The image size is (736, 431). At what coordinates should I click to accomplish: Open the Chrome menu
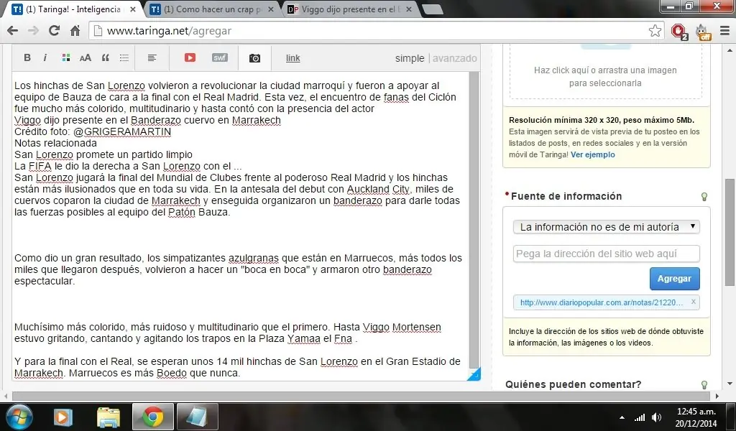(724, 31)
